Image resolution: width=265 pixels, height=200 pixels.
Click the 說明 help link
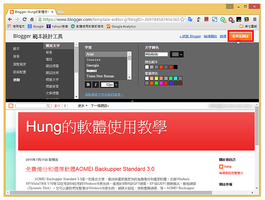point(223,36)
